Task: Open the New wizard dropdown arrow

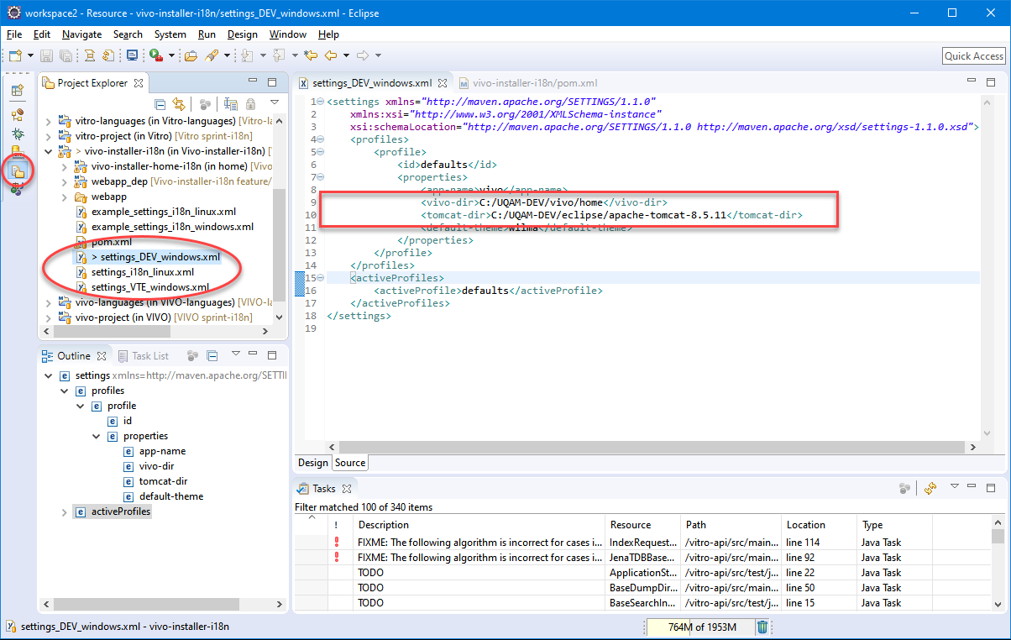Action: (x=31, y=55)
